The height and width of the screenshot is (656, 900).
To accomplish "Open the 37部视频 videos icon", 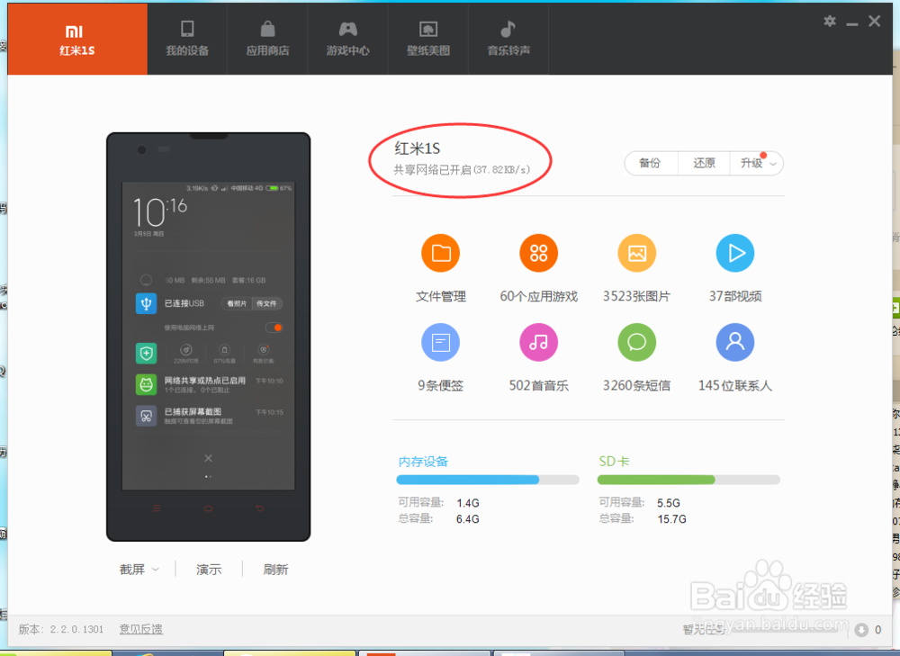I will pos(734,253).
